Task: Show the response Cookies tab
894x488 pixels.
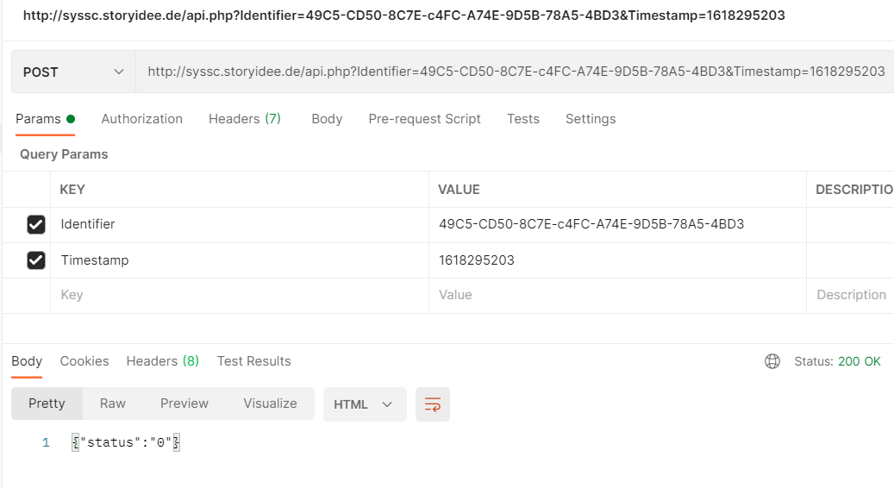Action: pos(84,361)
